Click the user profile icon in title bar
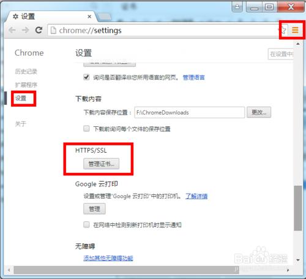306x279 pixels. (237, 7)
